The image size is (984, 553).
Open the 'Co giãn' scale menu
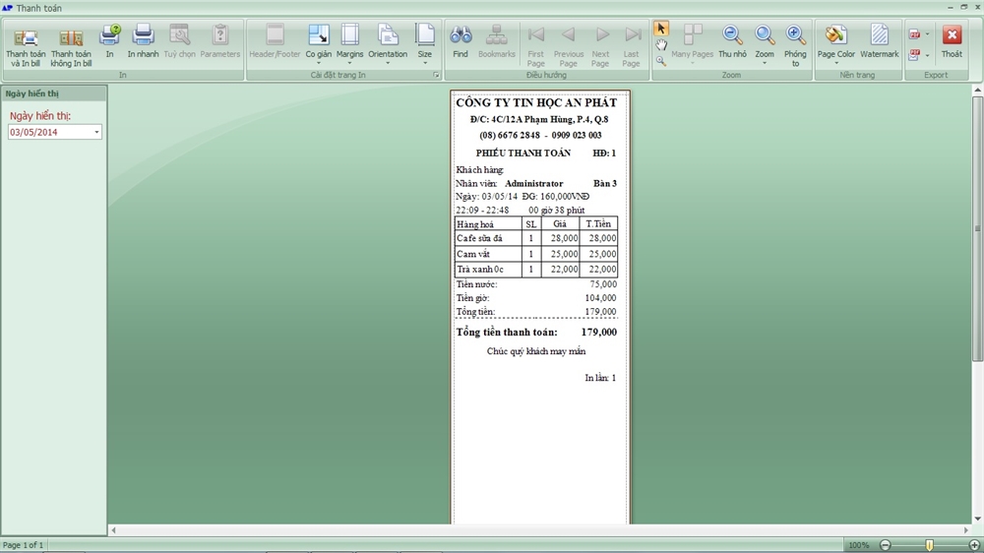(x=319, y=44)
